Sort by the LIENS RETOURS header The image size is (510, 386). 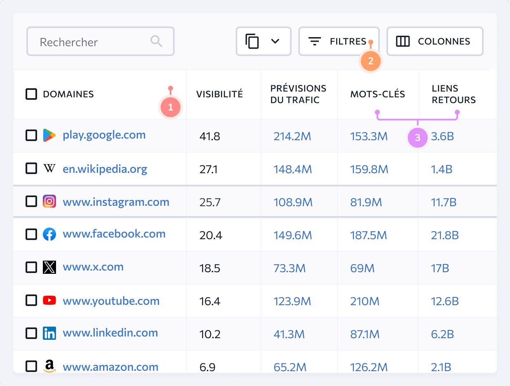pyautogui.click(x=454, y=94)
